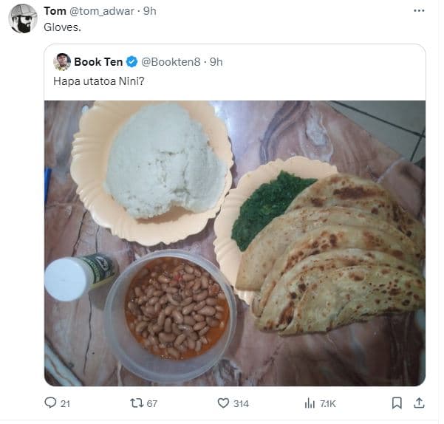Click the 9h timestamp beside @tom_adwar

tap(149, 10)
